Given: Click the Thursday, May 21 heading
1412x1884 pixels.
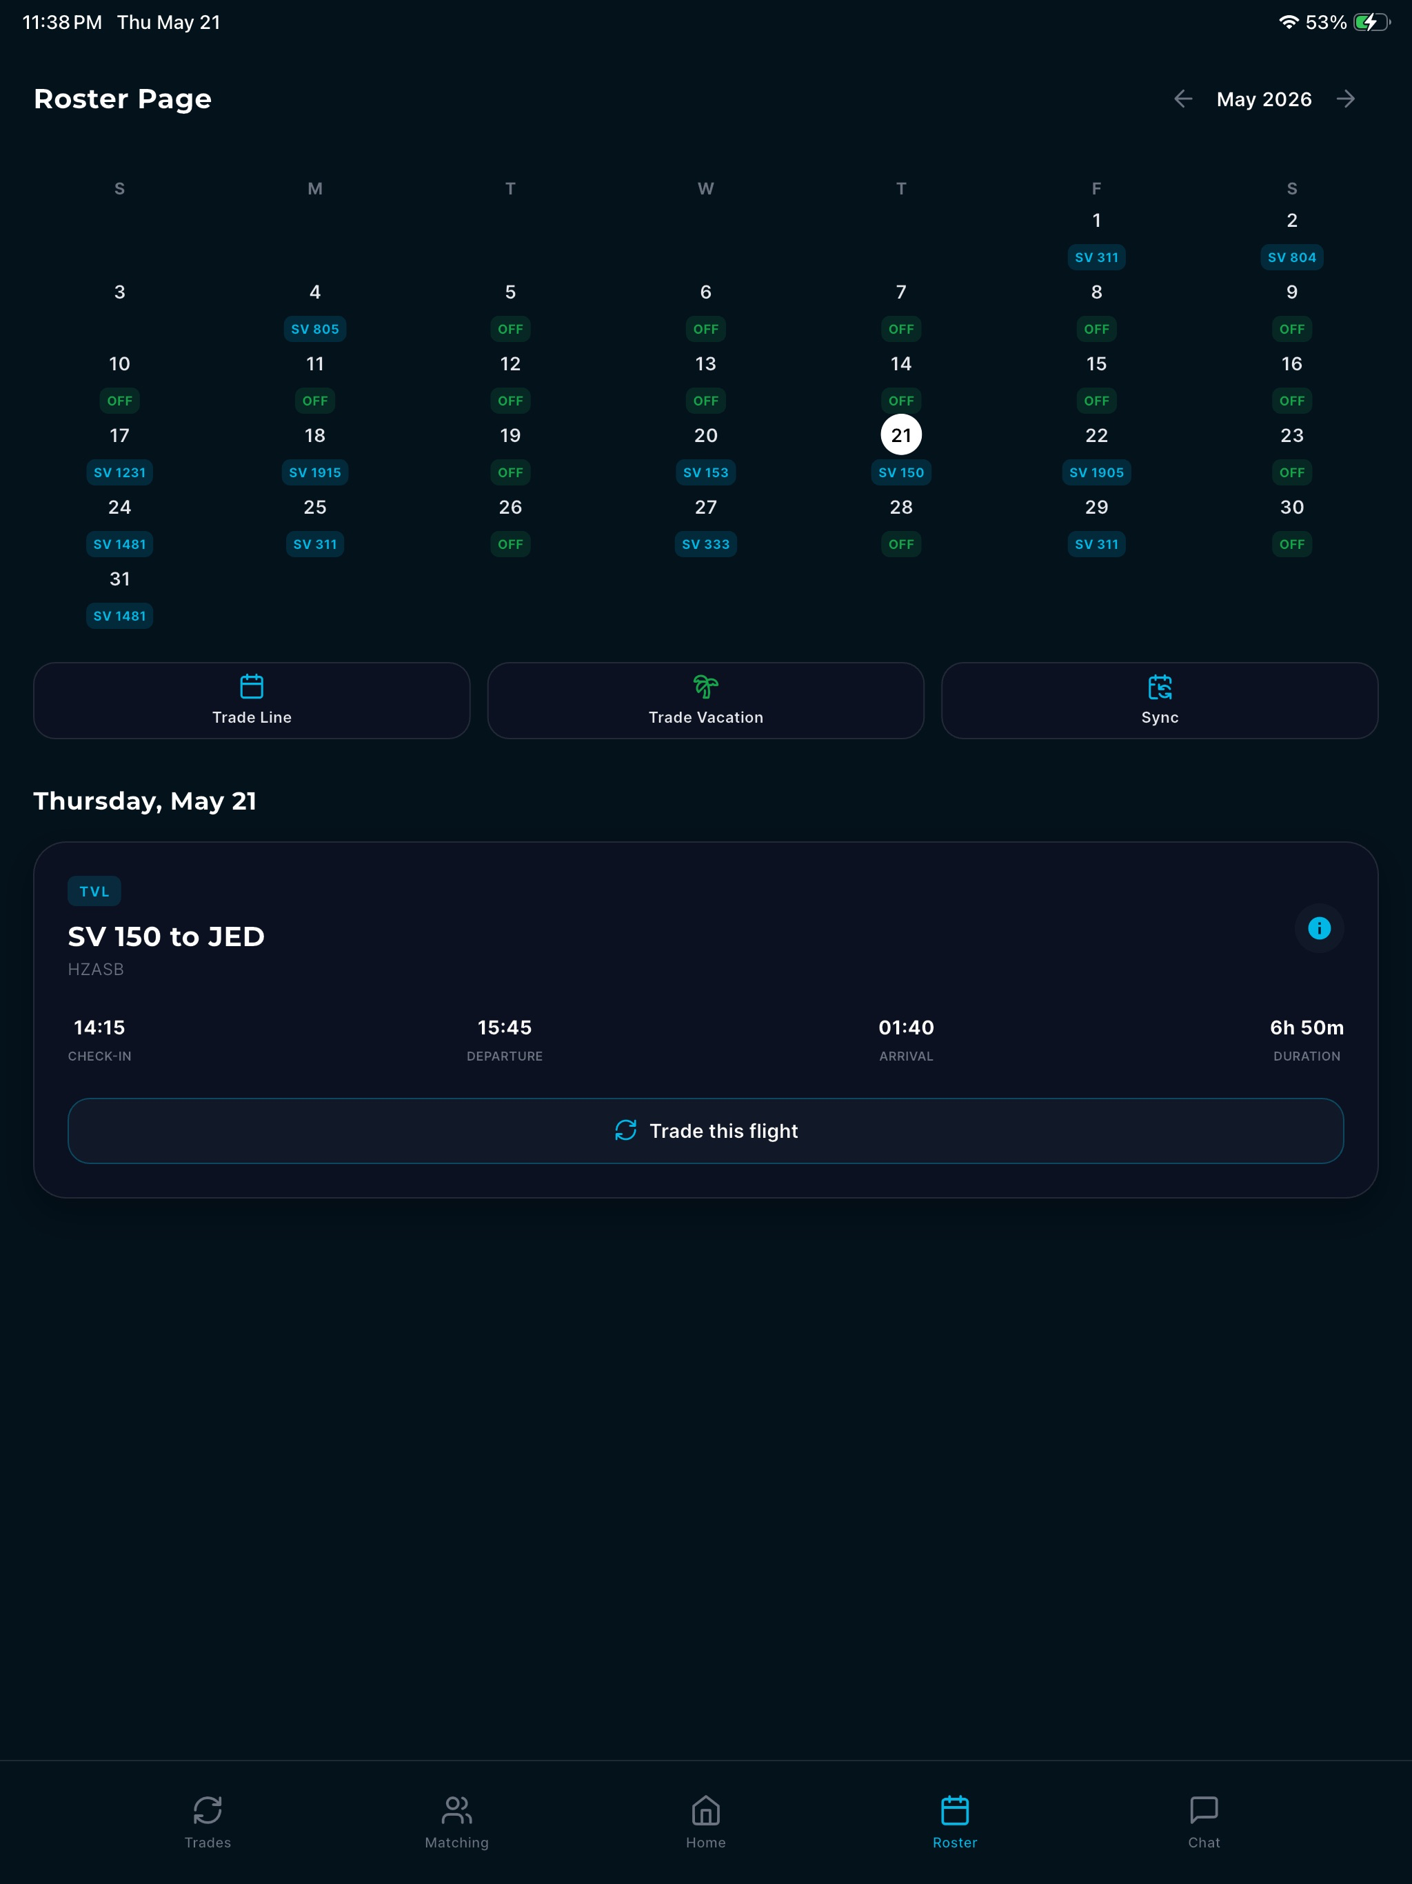Looking at the screenshot, I should 145,801.
